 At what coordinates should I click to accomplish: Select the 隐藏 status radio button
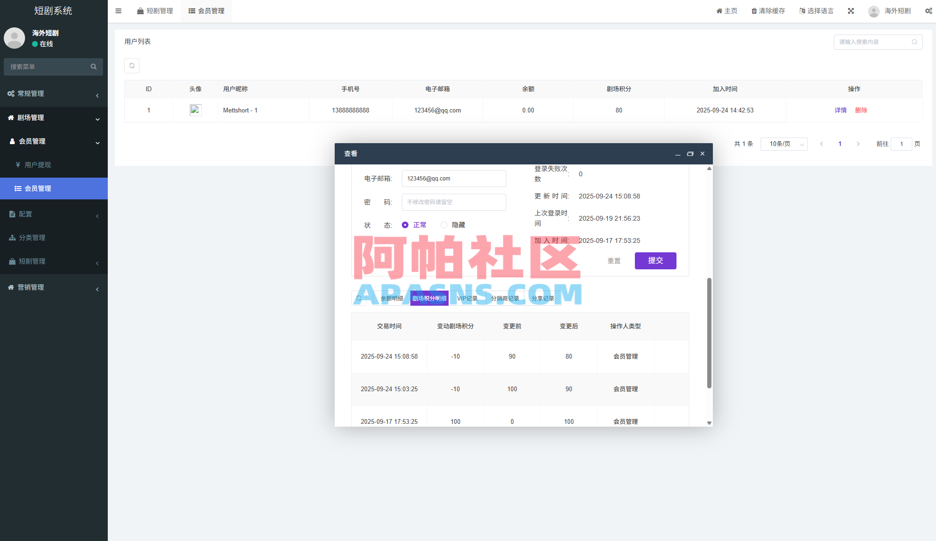[443, 225]
